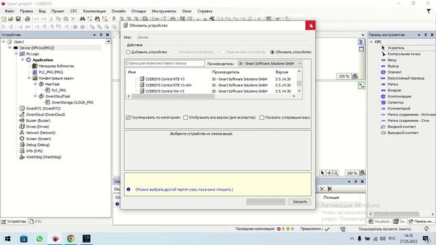Viewport: 436px width, 245px height.
Task: Open the Устройства panel dropdown arrow
Action: (x=95, y=35)
